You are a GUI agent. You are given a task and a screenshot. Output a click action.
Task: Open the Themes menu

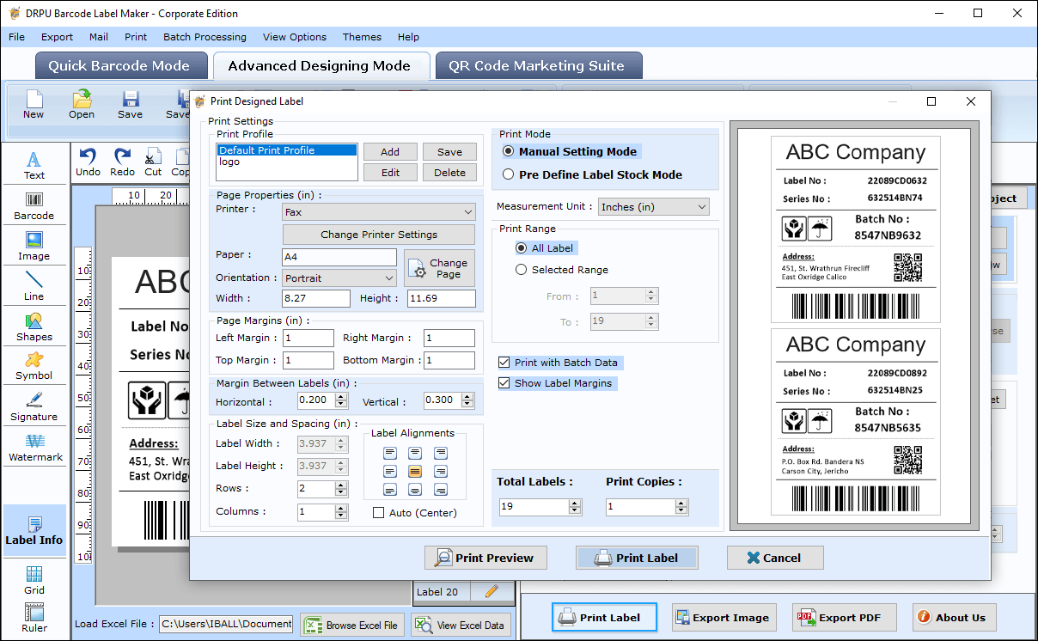(362, 37)
